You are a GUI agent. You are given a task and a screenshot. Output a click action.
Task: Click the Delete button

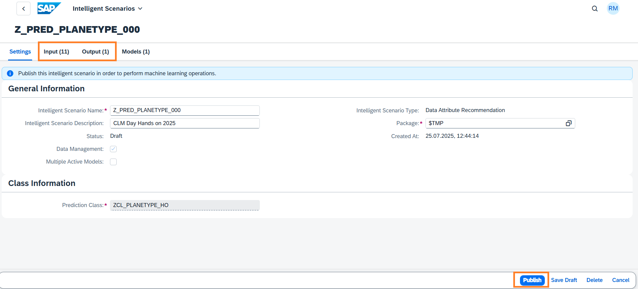[594, 280]
